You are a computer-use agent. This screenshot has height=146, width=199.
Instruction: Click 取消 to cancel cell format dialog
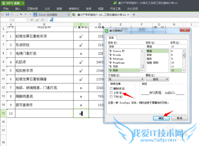(x=179, y=118)
